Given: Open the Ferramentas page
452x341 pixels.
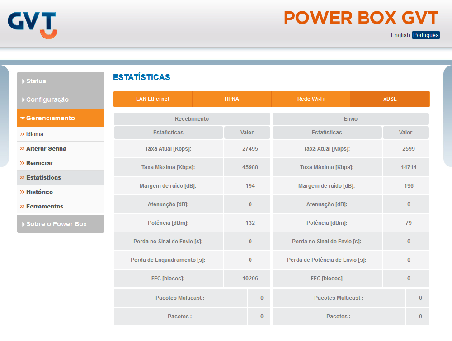Looking at the screenshot, I should pos(45,207).
